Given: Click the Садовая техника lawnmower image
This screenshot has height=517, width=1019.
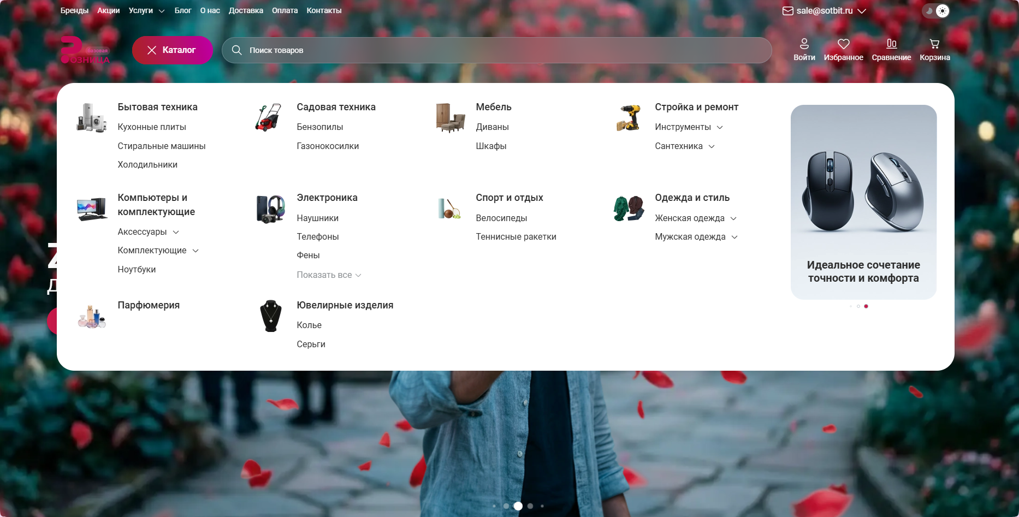Looking at the screenshot, I should (x=269, y=117).
